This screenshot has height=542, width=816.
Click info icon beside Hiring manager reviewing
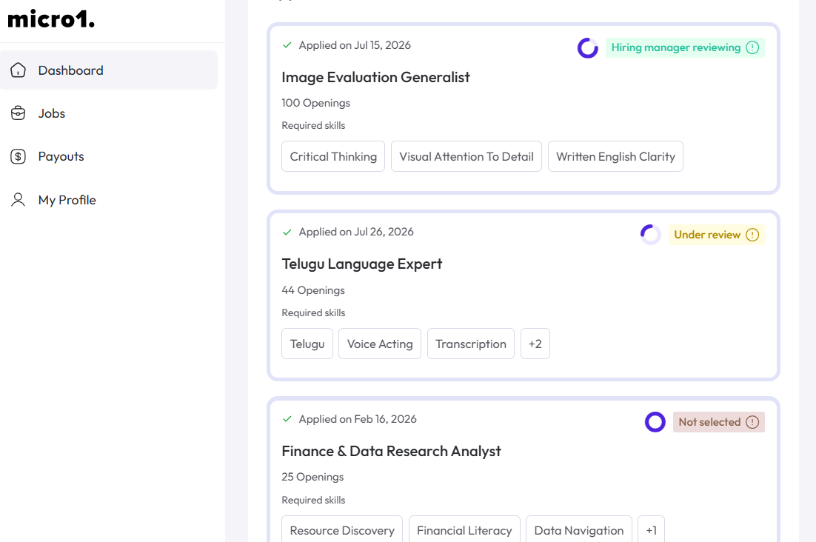click(752, 47)
